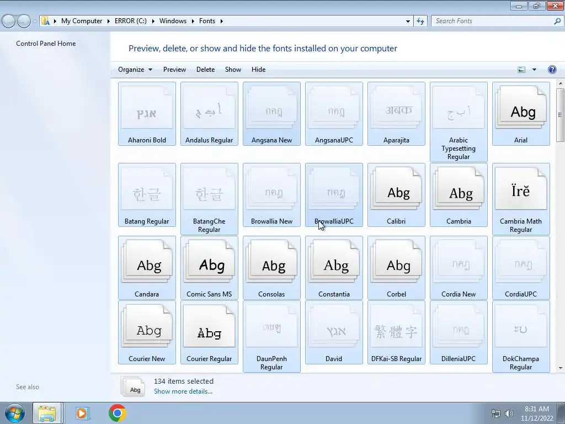
Task: Click Windows in the address path
Action: point(173,21)
